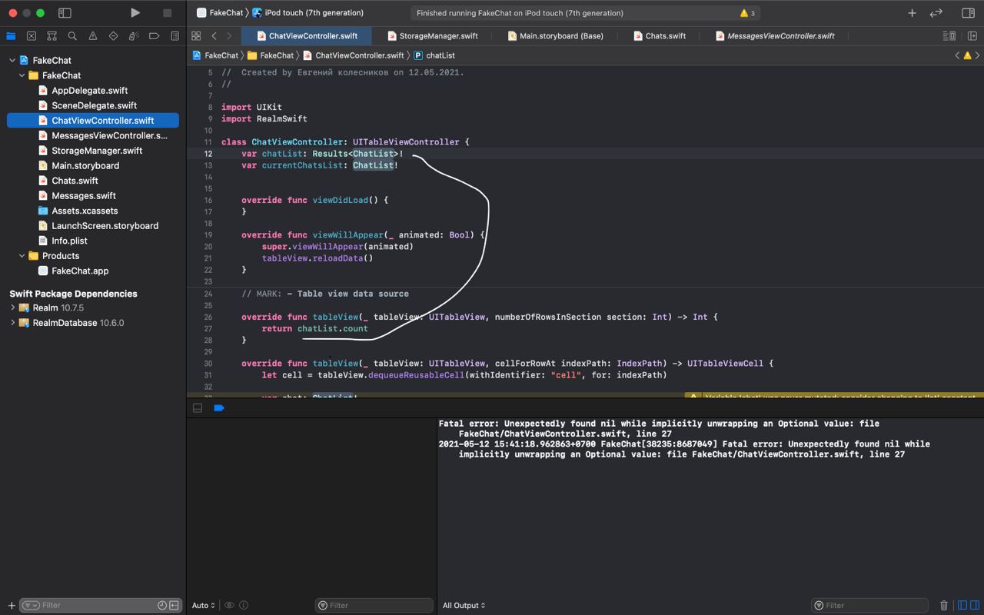
Task: Open the Auto variables scope dropdown
Action: 204,606
